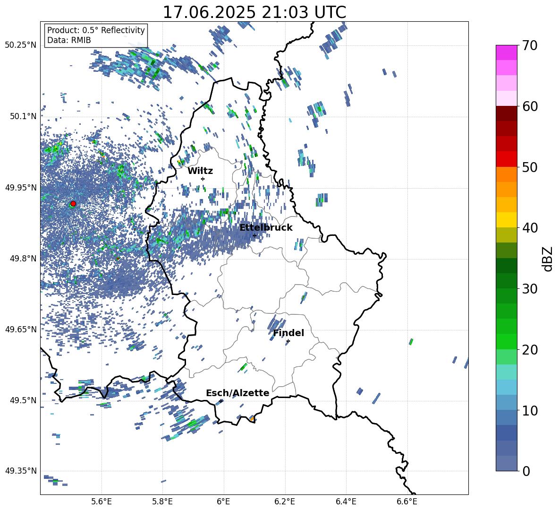Click the 20 tick on colorbar

coord(530,350)
